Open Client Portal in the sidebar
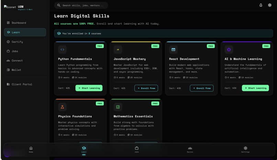The width and height of the screenshot is (277, 160). coord(25,84)
